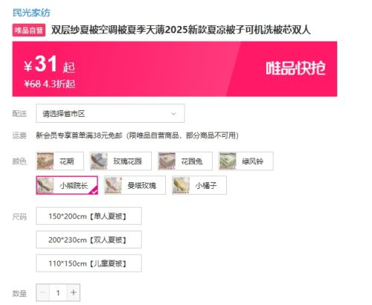Image resolution: width=372 pixels, height=305 pixels.
Task: Open the delivery region dropdown 请选择省市区
Action: click(x=110, y=113)
